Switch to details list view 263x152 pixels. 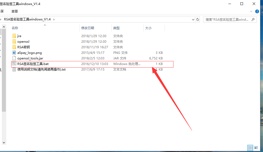(x=250, y=147)
